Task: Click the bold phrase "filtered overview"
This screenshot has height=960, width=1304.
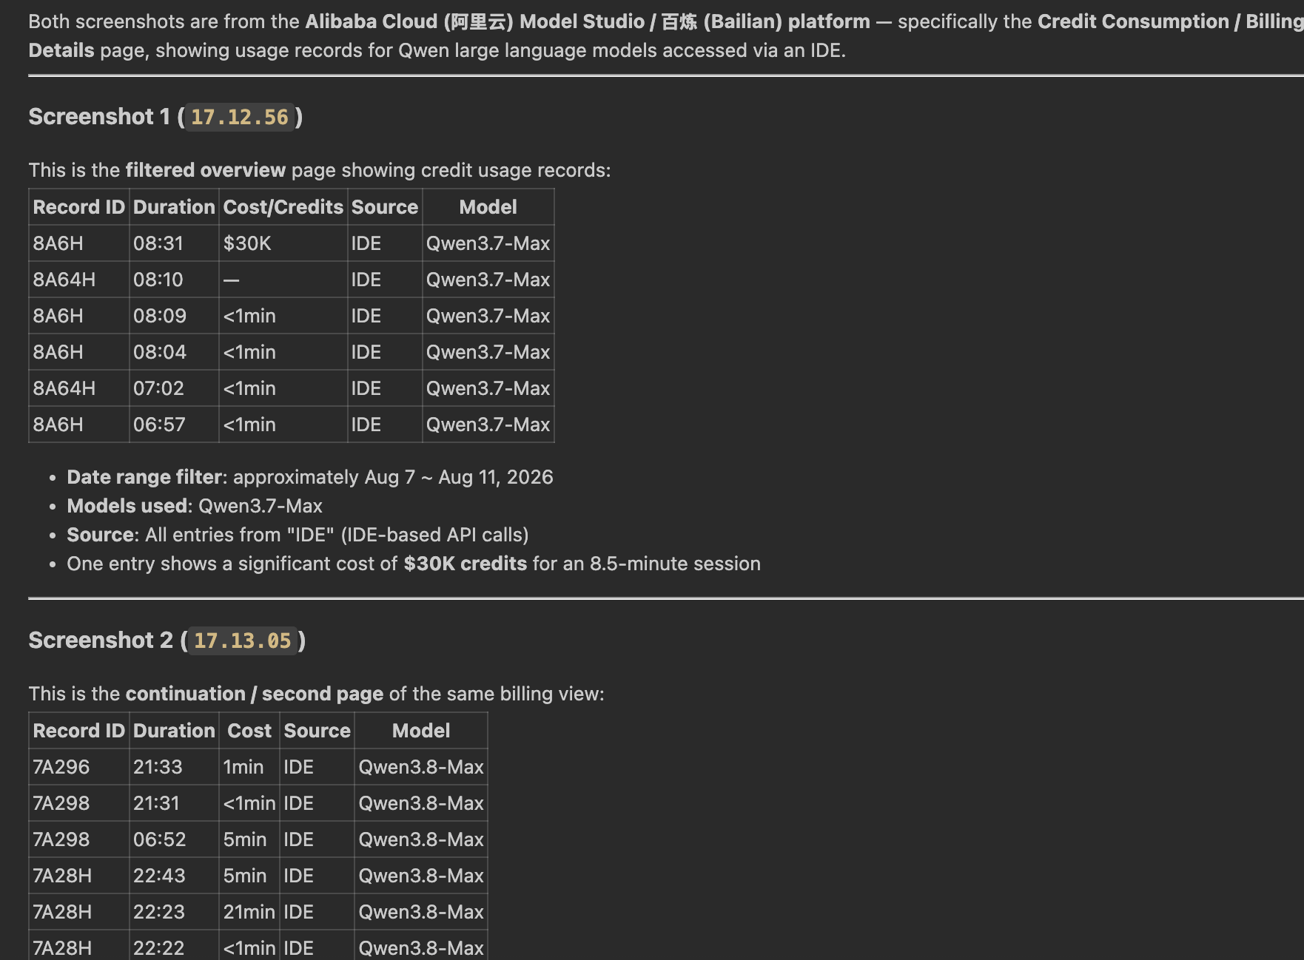Action: pyautogui.click(x=205, y=170)
